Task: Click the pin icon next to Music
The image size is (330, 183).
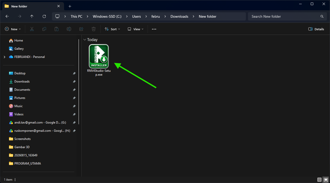Action: (x=74, y=106)
